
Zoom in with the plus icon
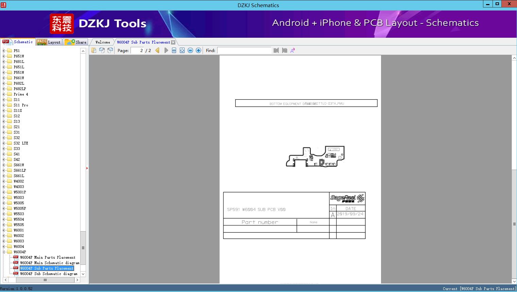(x=199, y=50)
